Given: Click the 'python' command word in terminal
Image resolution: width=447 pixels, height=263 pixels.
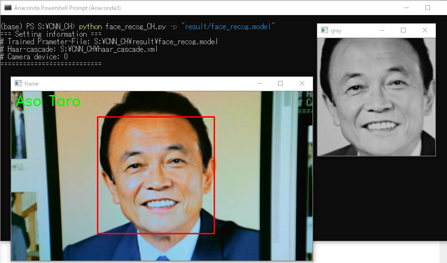Looking at the screenshot, I should (90, 27).
